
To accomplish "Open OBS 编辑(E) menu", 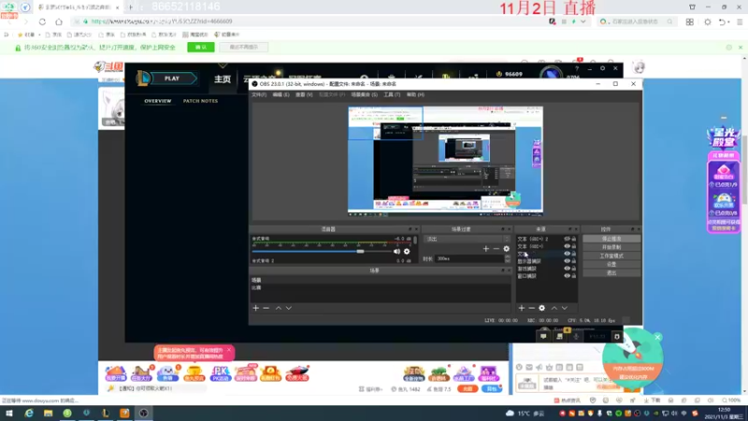I will (x=280, y=94).
